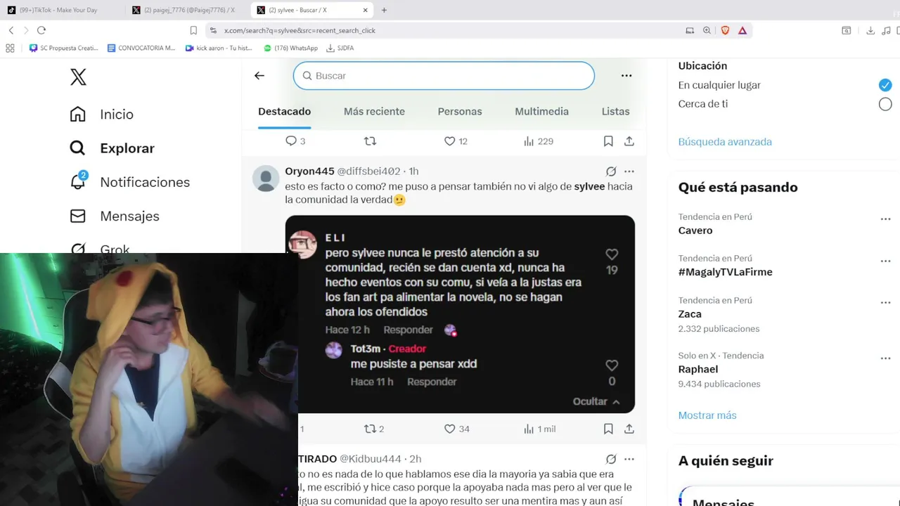
Task: Click the back arrow beside search box
Action: click(259, 76)
